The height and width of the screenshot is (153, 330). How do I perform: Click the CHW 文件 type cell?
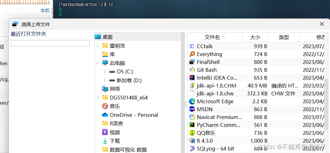(x=283, y=93)
